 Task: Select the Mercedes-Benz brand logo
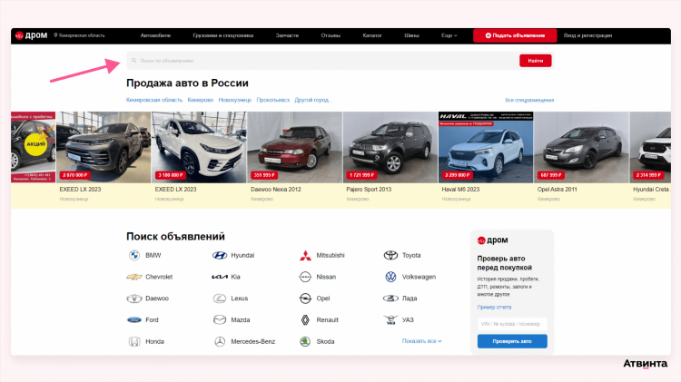(220, 342)
